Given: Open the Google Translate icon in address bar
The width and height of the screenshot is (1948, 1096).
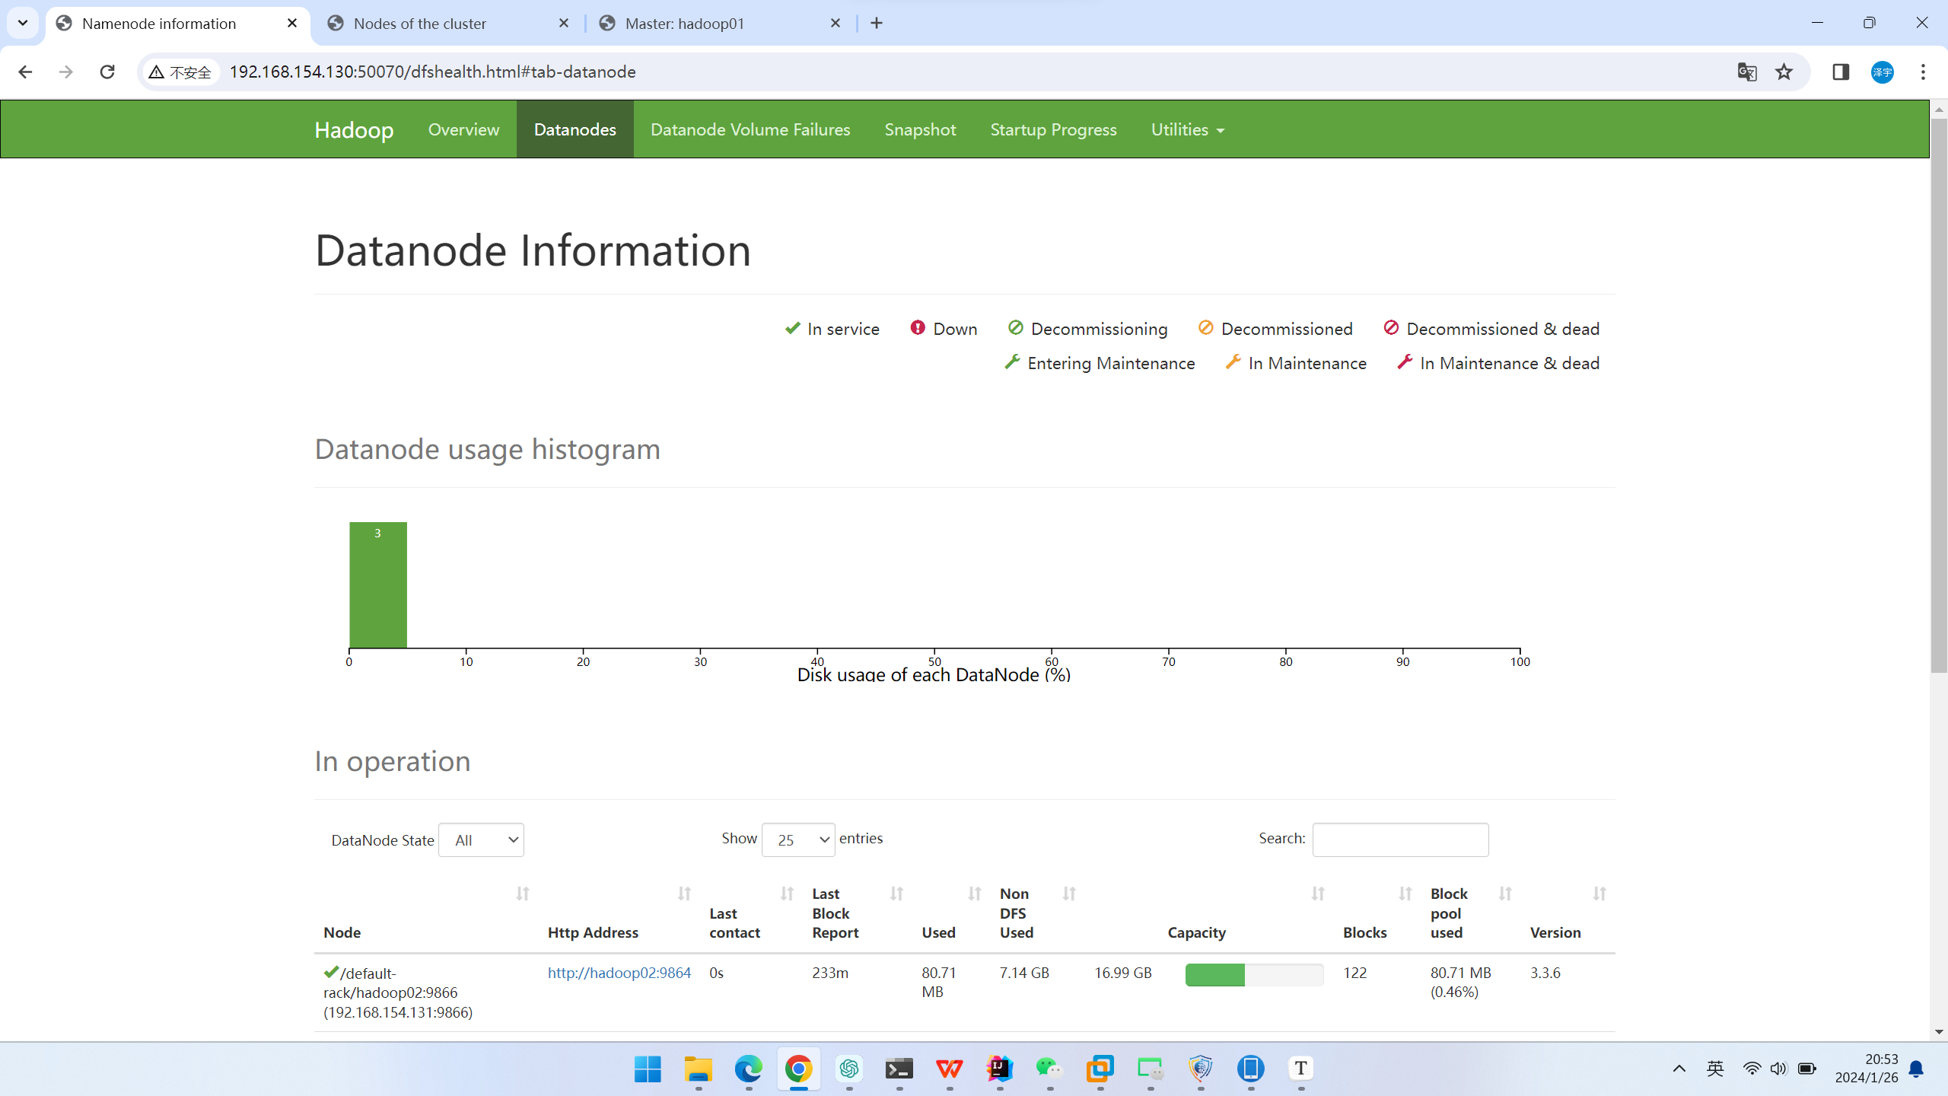Looking at the screenshot, I should pos(1746,72).
